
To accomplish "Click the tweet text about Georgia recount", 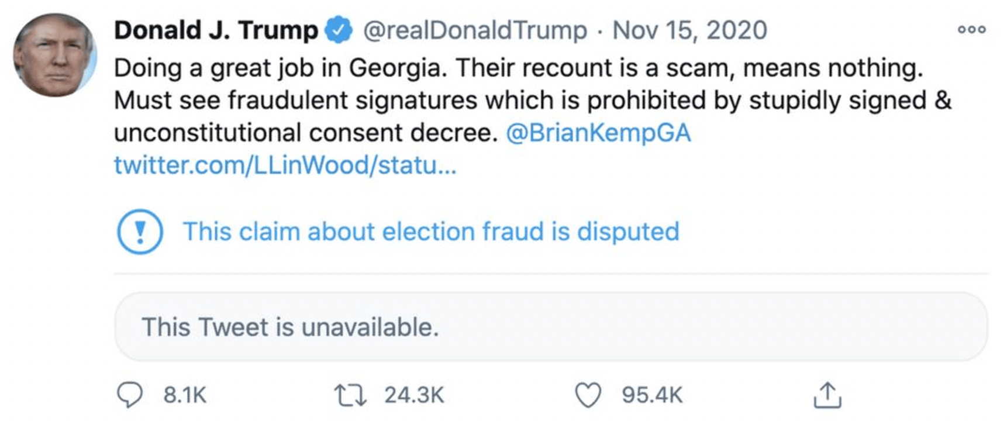I will 532,100.
